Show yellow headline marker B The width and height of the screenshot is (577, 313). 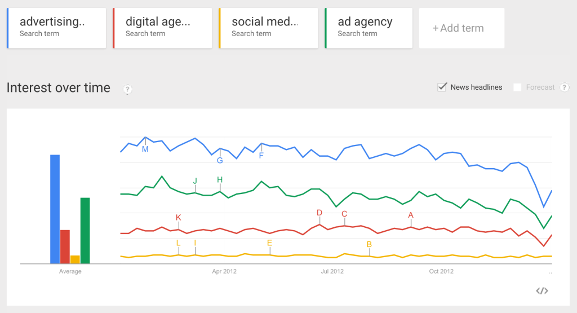(370, 244)
